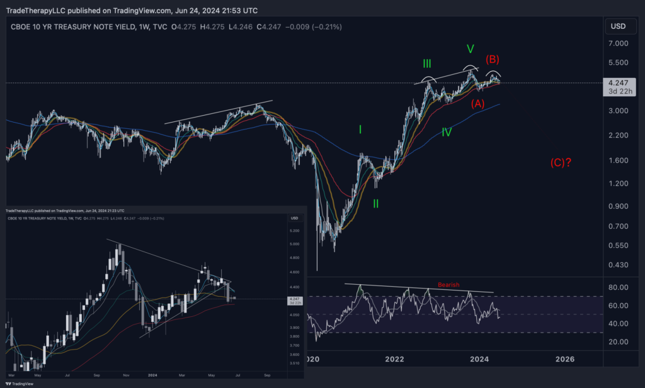Click the 80.00 level on the oscillator axis
This screenshot has height=388, width=645.
[x=617, y=287]
